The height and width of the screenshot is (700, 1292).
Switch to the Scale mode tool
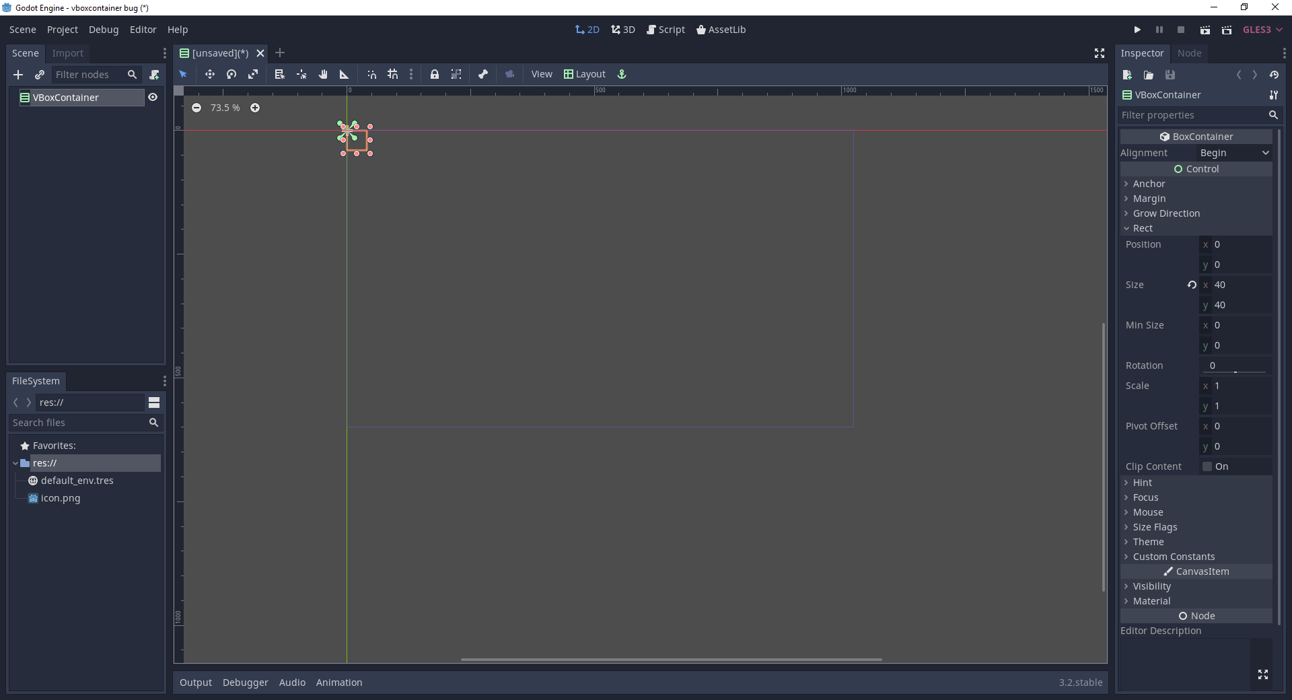pyautogui.click(x=253, y=74)
